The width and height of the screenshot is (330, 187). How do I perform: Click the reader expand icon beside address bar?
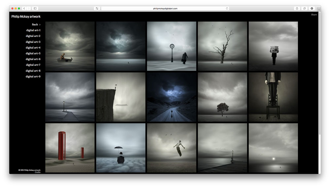97,9
